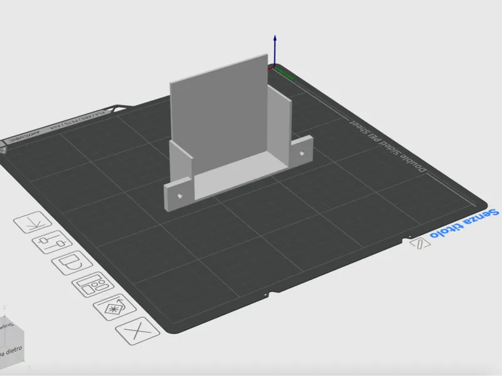The height and width of the screenshot is (376, 502).
Task: Click the remove plate X icon
Action: pyautogui.click(x=137, y=331)
